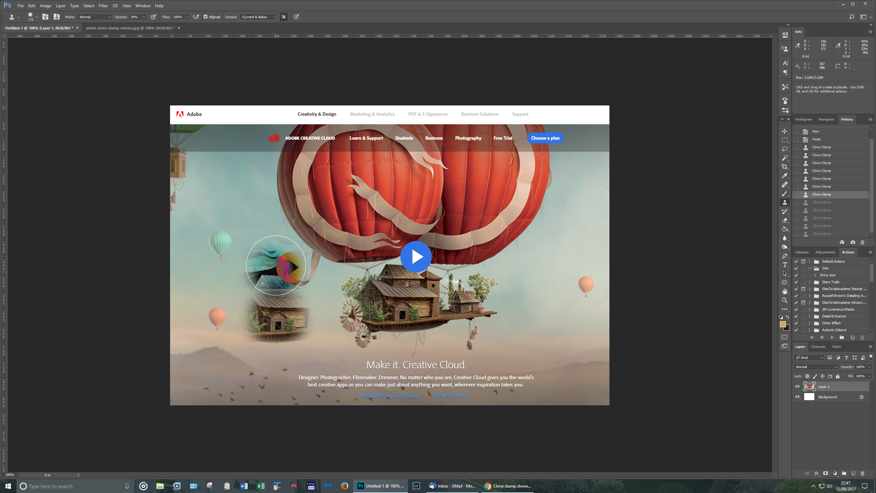The width and height of the screenshot is (876, 493).
Task: Select the Eyedropper tool
Action: click(x=785, y=176)
